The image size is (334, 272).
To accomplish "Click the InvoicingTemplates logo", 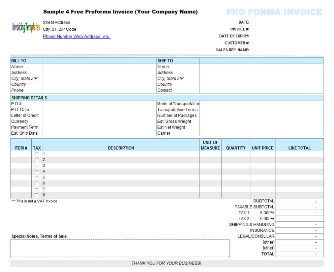I will click(x=26, y=28).
